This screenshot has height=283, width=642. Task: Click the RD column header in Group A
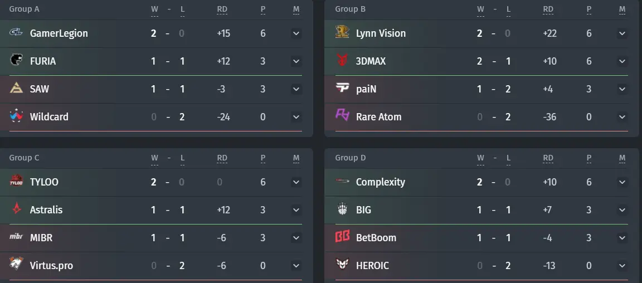click(x=222, y=9)
